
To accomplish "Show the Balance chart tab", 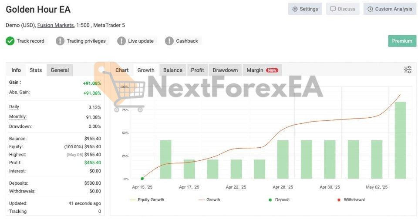I will click(172, 70).
